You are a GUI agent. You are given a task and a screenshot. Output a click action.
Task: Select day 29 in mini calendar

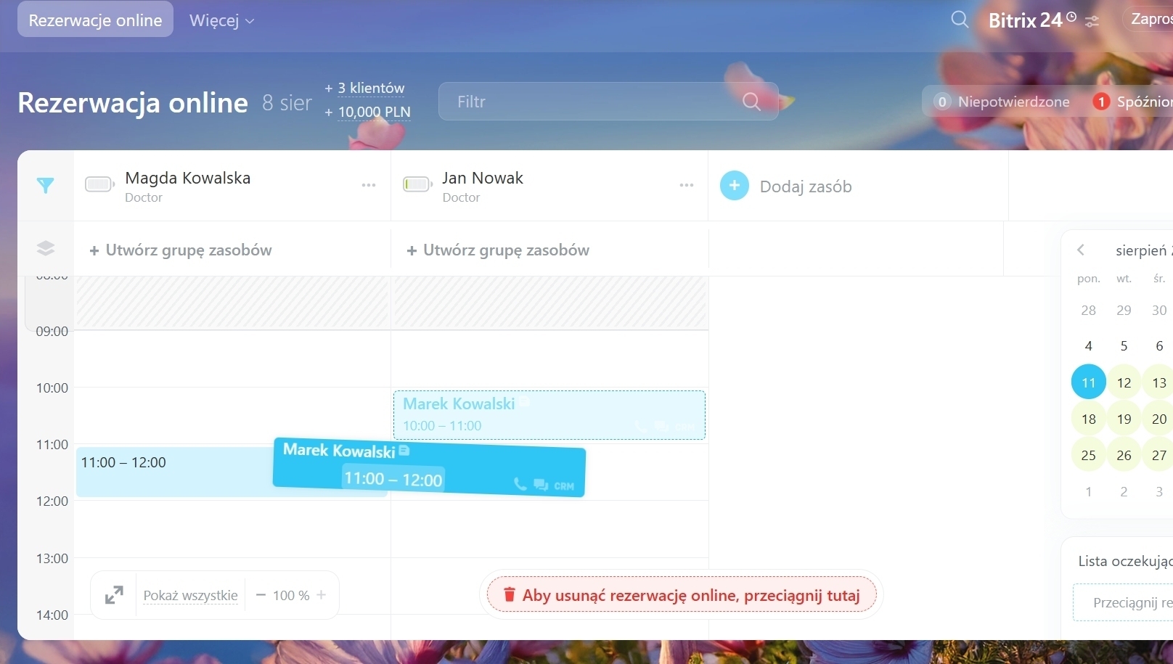(1124, 310)
